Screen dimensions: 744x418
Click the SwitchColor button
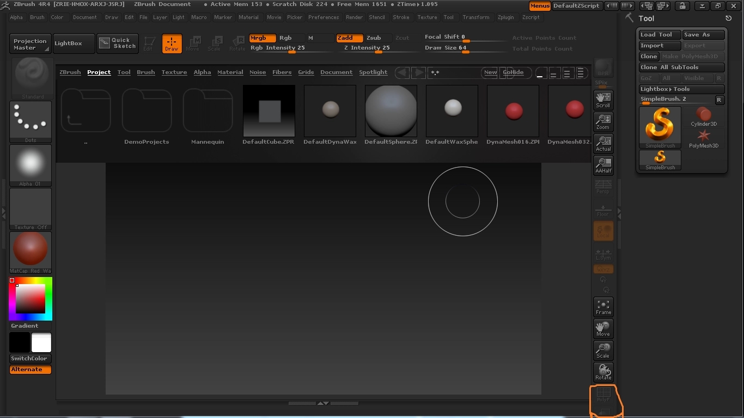point(31,359)
